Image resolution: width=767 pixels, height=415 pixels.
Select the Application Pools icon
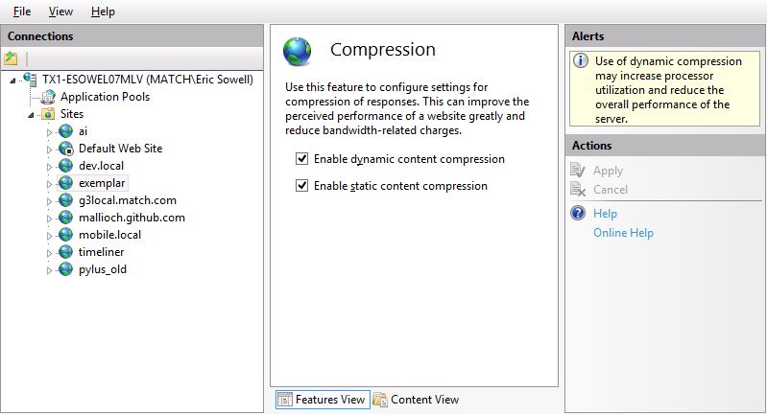tap(48, 97)
